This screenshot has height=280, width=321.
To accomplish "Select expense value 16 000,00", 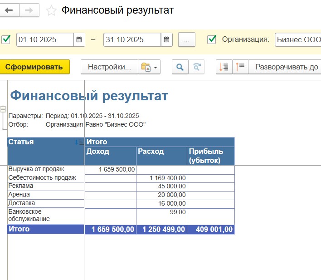I will pos(161,204).
